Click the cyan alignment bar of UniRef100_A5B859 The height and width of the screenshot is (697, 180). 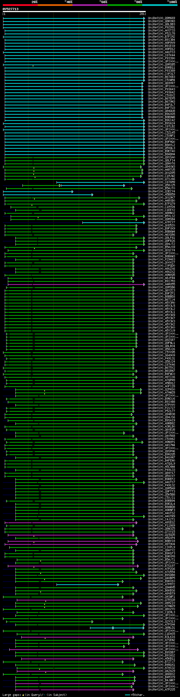click(x=48, y=195)
